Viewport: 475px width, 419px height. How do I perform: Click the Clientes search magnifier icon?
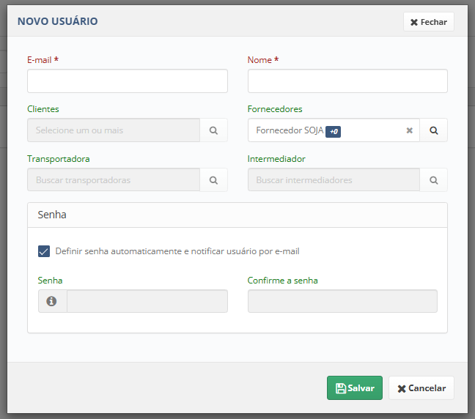point(213,130)
